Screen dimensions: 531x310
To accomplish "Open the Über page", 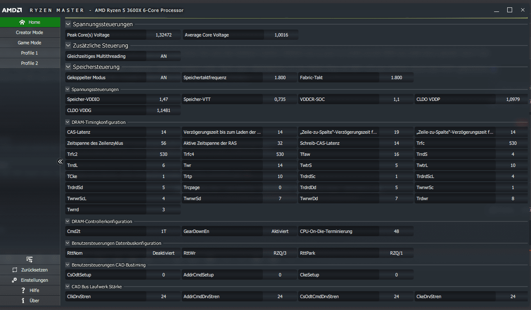I will [x=30, y=301].
